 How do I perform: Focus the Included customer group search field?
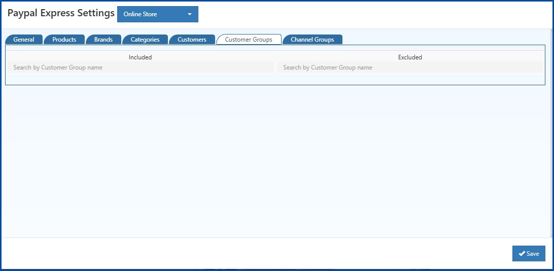pos(140,67)
